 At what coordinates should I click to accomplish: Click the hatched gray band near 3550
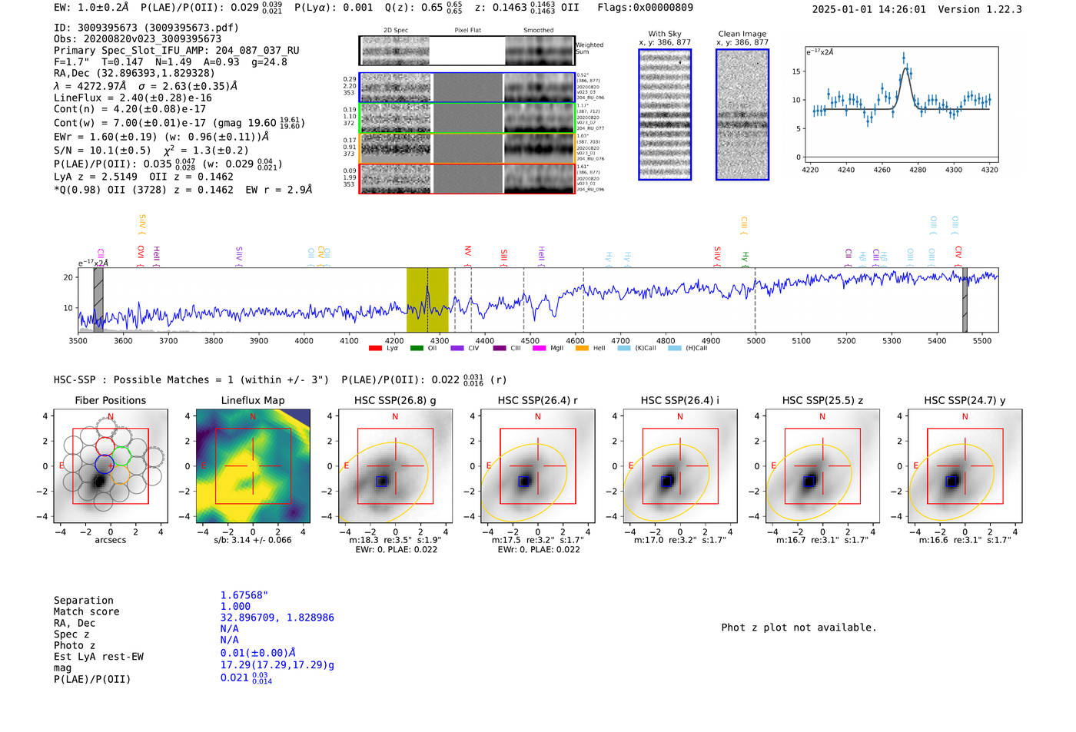pos(98,300)
